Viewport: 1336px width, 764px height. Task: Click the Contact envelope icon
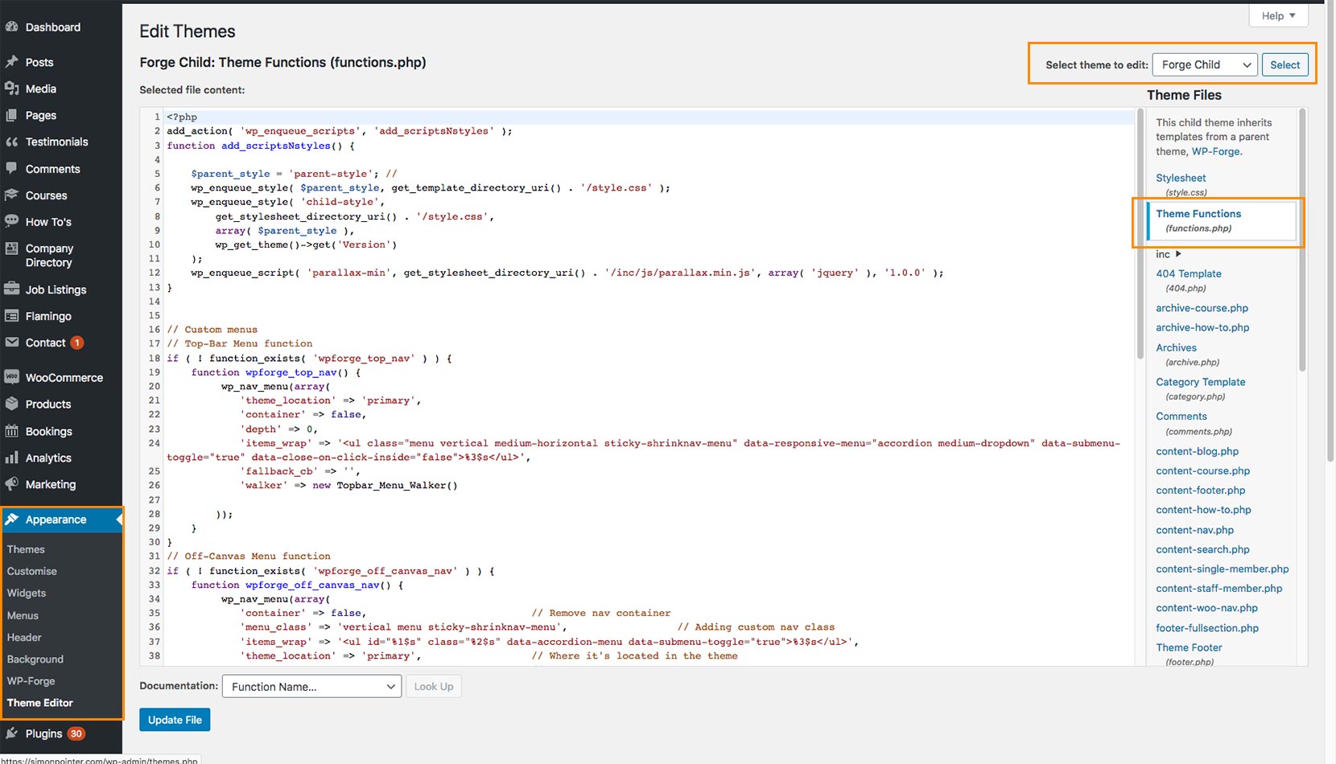pos(11,343)
